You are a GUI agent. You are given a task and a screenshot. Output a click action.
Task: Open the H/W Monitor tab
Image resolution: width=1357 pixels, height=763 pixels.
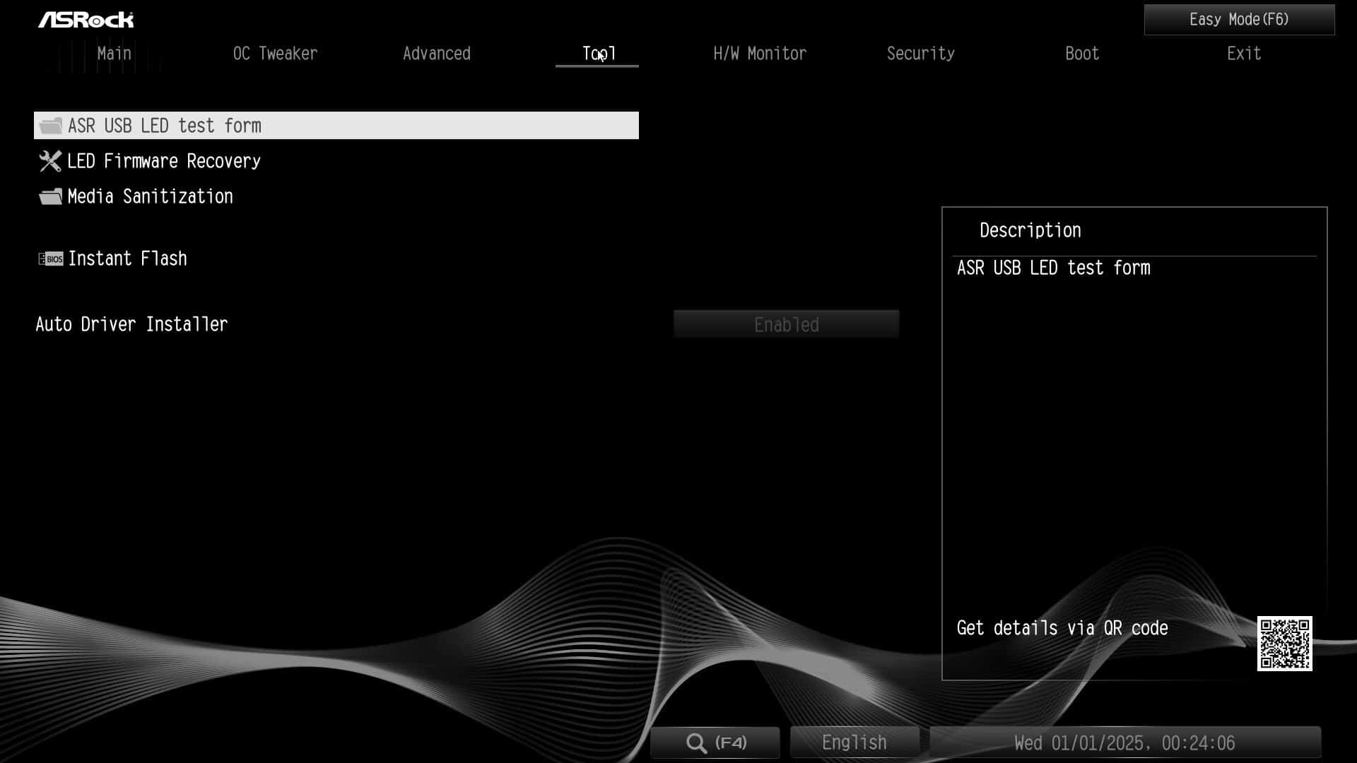tap(760, 54)
